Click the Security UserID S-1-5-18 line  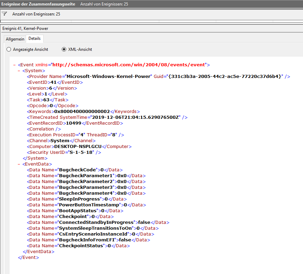point(64,152)
